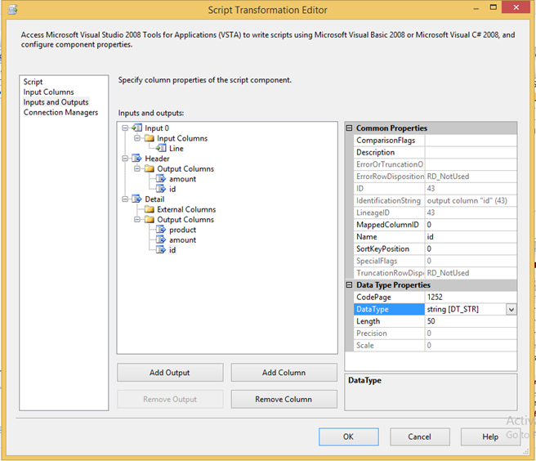Edit the SortKeyPosition value

[x=471, y=249]
